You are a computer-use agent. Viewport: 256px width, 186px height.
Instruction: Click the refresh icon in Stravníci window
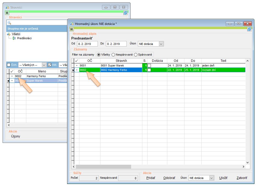[125, 13]
